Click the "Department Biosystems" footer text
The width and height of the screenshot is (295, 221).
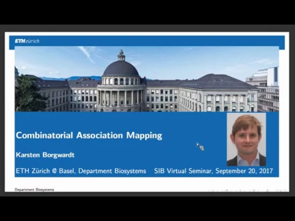34,190
